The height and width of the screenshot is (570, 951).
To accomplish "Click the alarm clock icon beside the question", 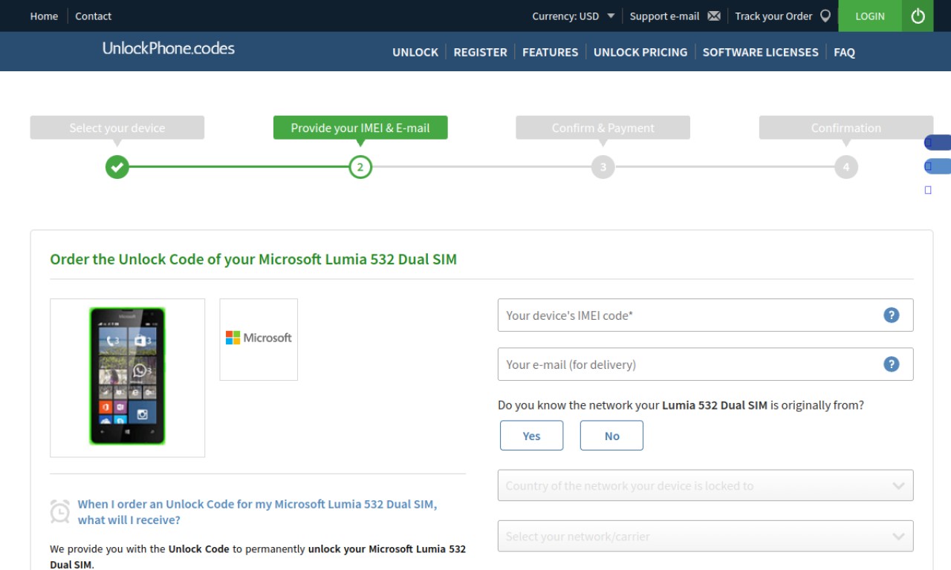I will 60,511.
